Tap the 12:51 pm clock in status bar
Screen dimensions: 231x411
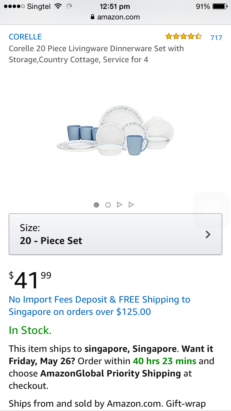coord(115,6)
